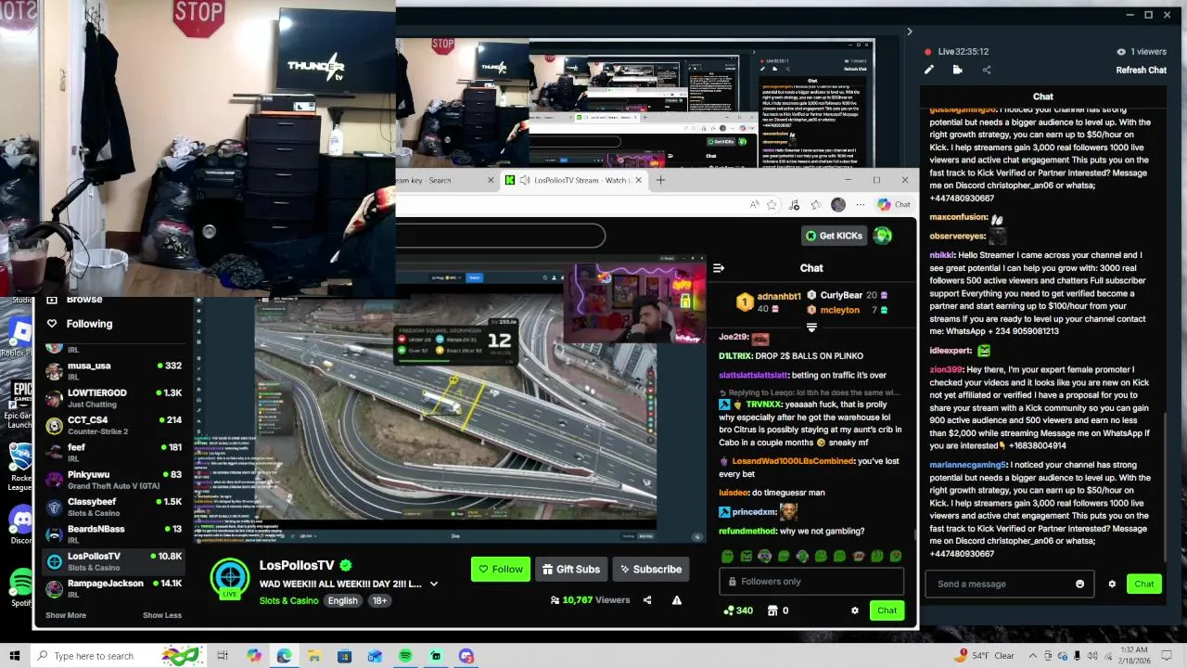1187x668 pixels.
Task: Open the gift shop counter icon
Action: pyautogui.click(x=779, y=610)
